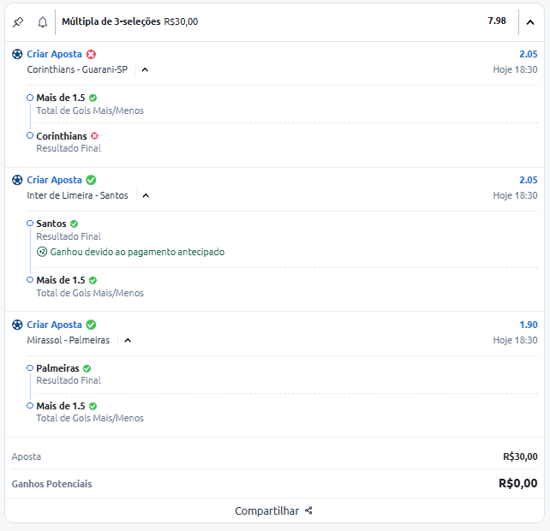550x531 pixels.
Task: Click green check next to Mais de 1.5 under Santos match
Action: point(93,280)
